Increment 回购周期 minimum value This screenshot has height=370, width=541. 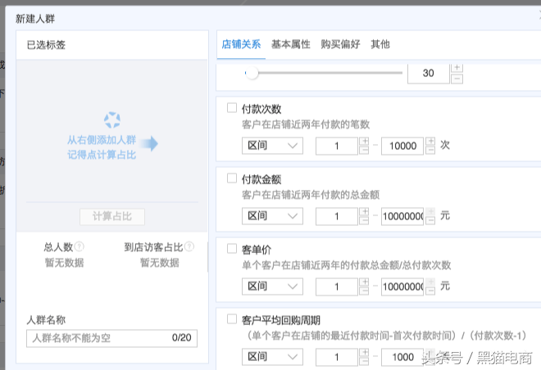coord(364,352)
